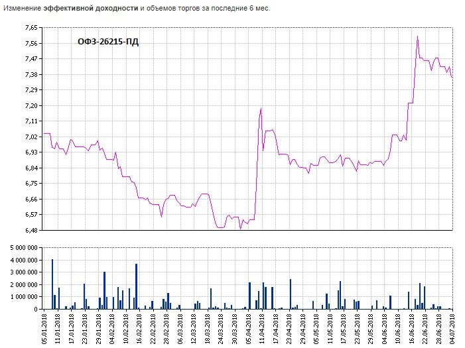Click the date label 05.04.2018

(249, 329)
